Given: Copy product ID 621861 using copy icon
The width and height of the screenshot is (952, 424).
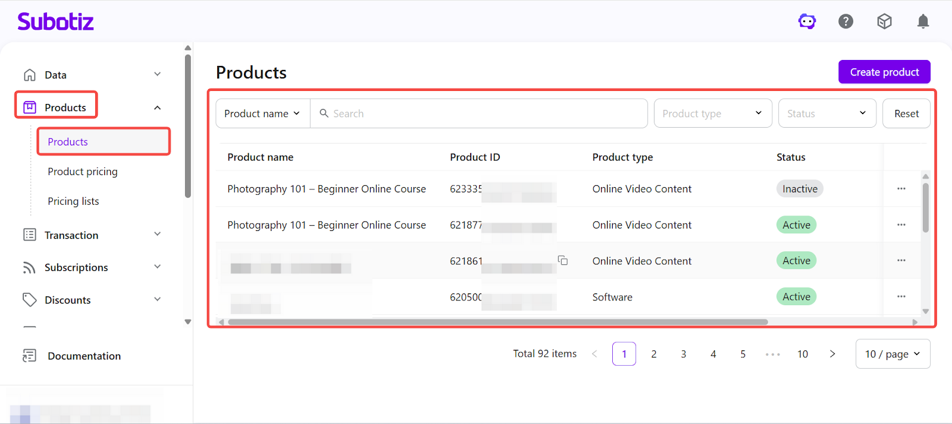Looking at the screenshot, I should [x=562, y=261].
